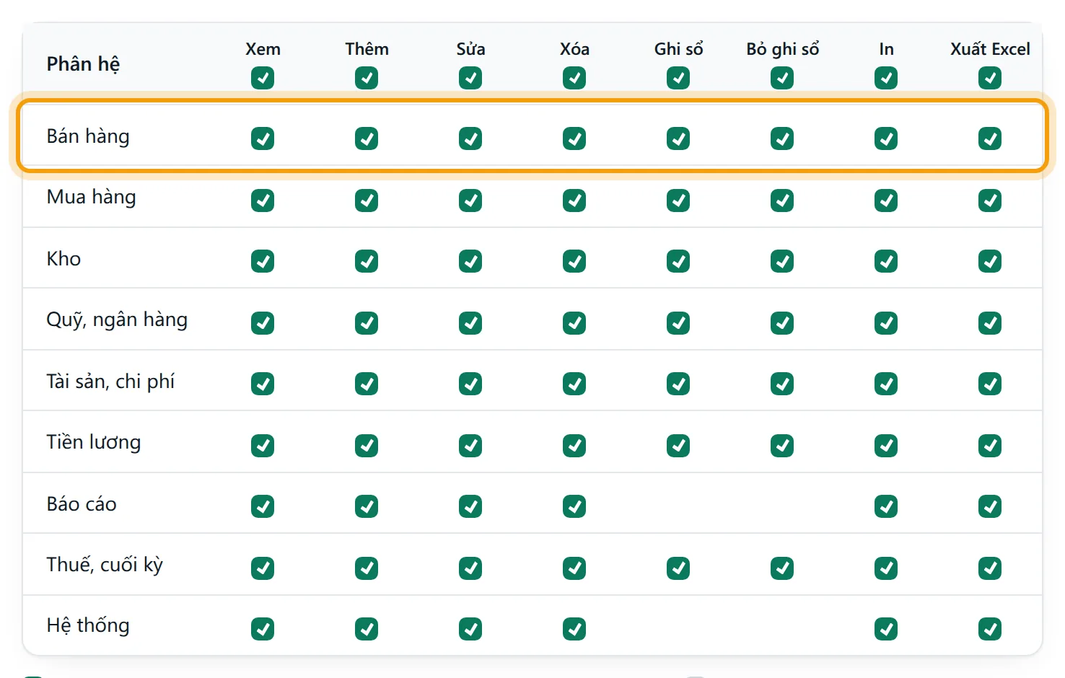This screenshot has height=678, width=1065.
Task: Click the Xuất Excel column title
Action: [990, 49]
